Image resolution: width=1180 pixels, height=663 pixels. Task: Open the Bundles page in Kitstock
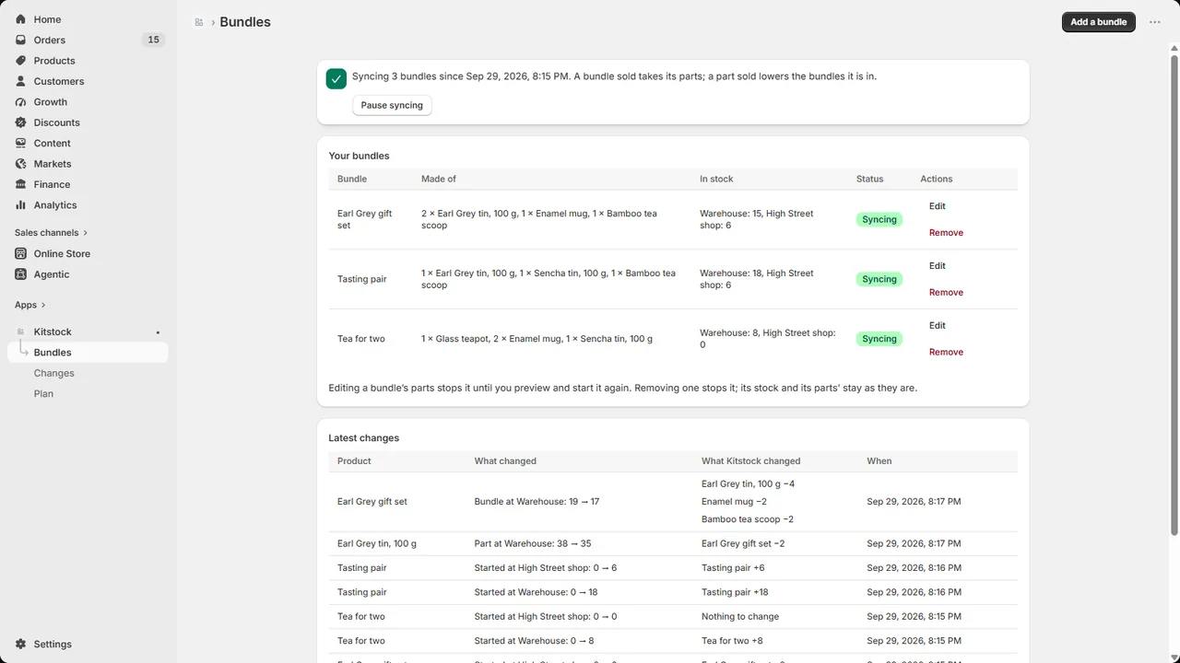pos(88,353)
